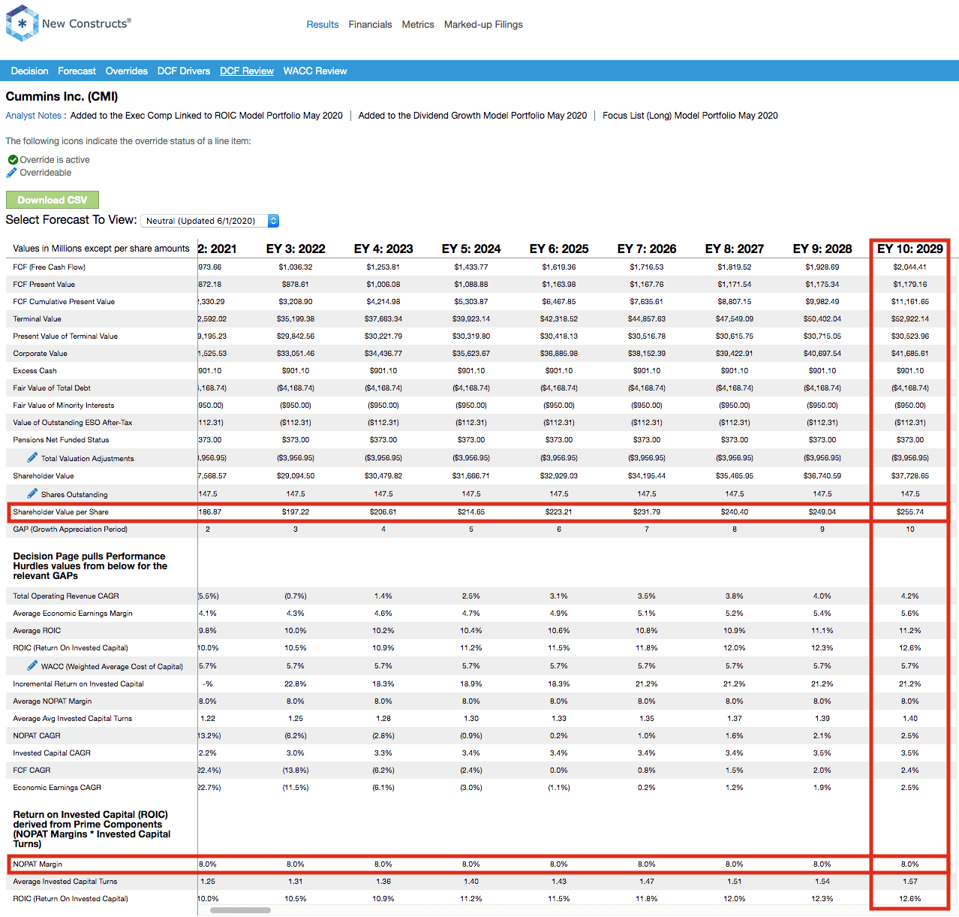This screenshot has height=917, width=959.
Task: Go to the WACC Review tab
Action: point(315,71)
